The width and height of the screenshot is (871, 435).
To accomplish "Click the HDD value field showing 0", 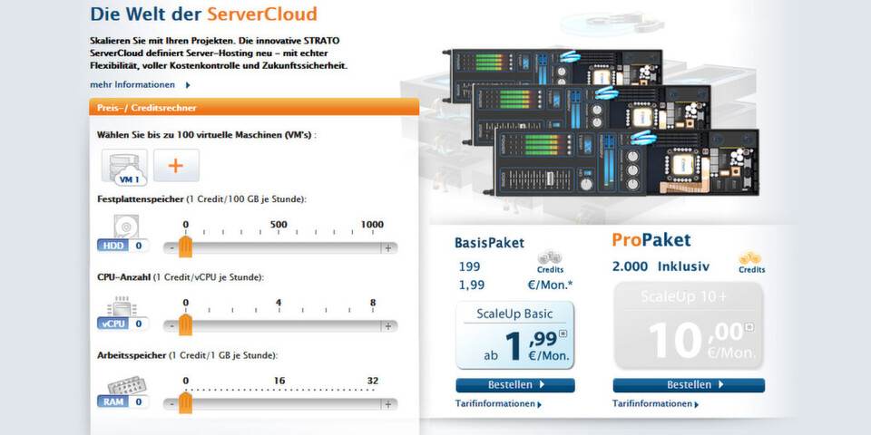I will click(139, 246).
